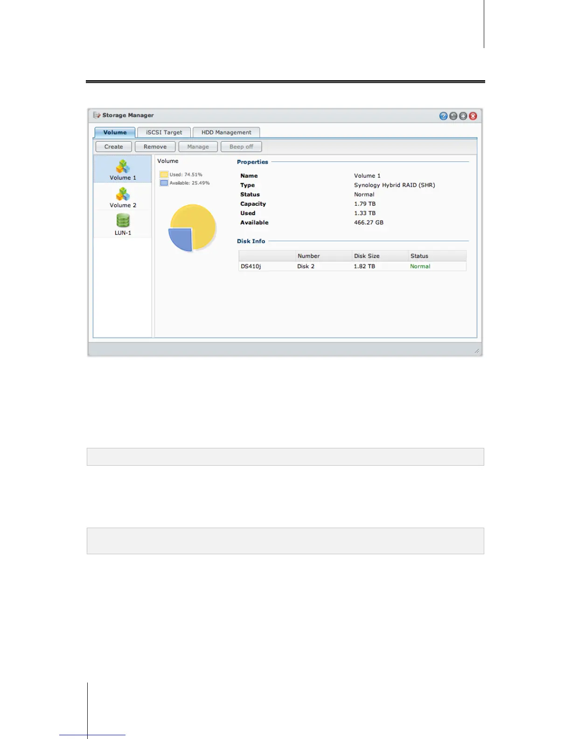Click the yellow Used legend swatch

click(164, 174)
